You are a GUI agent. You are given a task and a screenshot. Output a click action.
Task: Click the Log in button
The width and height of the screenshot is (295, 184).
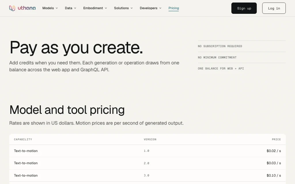(274, 8)
